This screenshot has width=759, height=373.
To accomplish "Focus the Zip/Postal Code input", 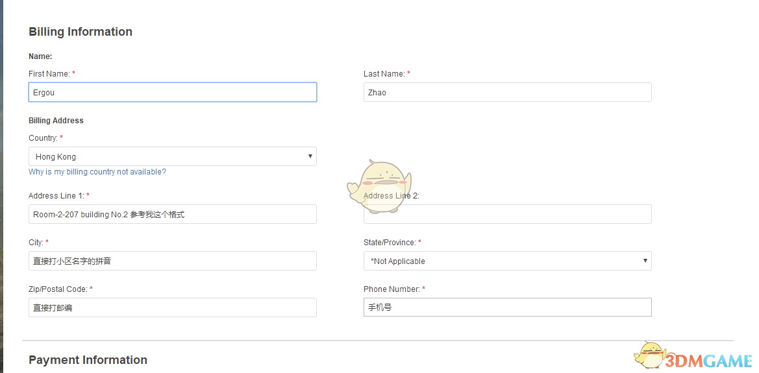I will [172, 307].
